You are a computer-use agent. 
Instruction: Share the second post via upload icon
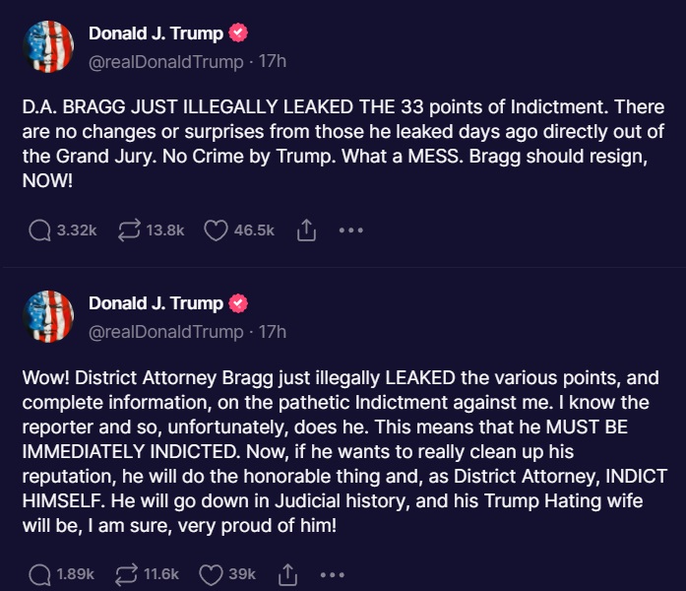[287, 574]
